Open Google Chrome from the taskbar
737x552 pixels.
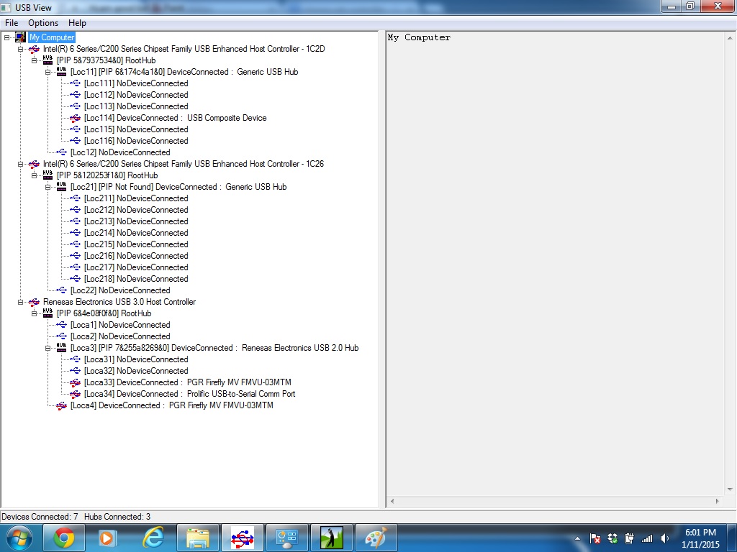pos(64,538)
